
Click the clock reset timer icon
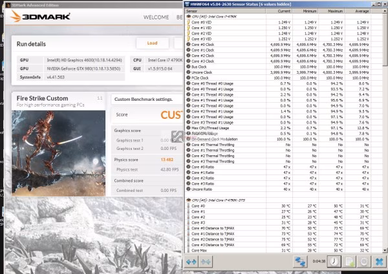[334, 262]
